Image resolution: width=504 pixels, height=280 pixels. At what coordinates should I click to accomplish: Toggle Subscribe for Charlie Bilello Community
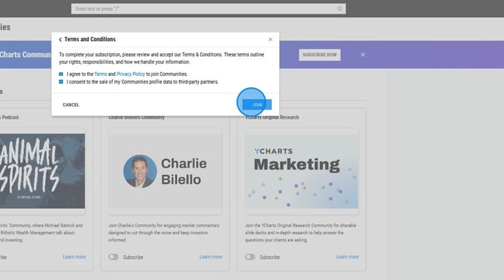pyautogui.click(x=113, y=257)
